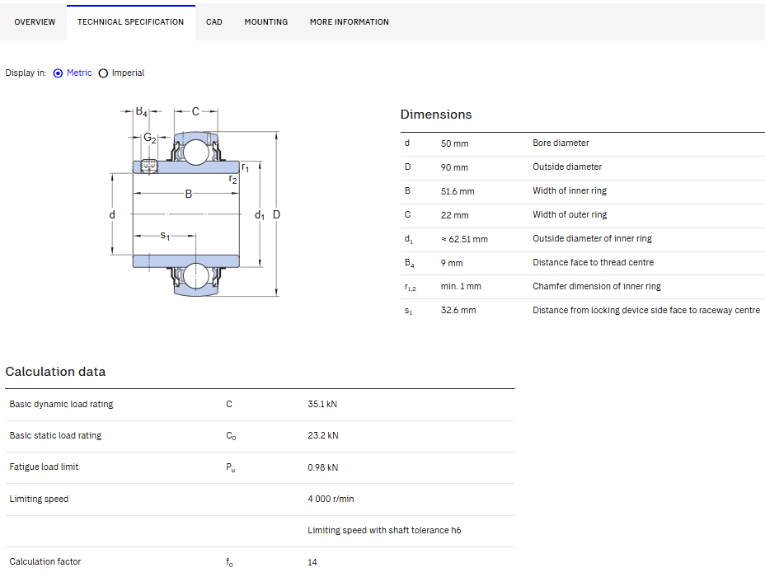Click the locking device side face description

(646, 310)
